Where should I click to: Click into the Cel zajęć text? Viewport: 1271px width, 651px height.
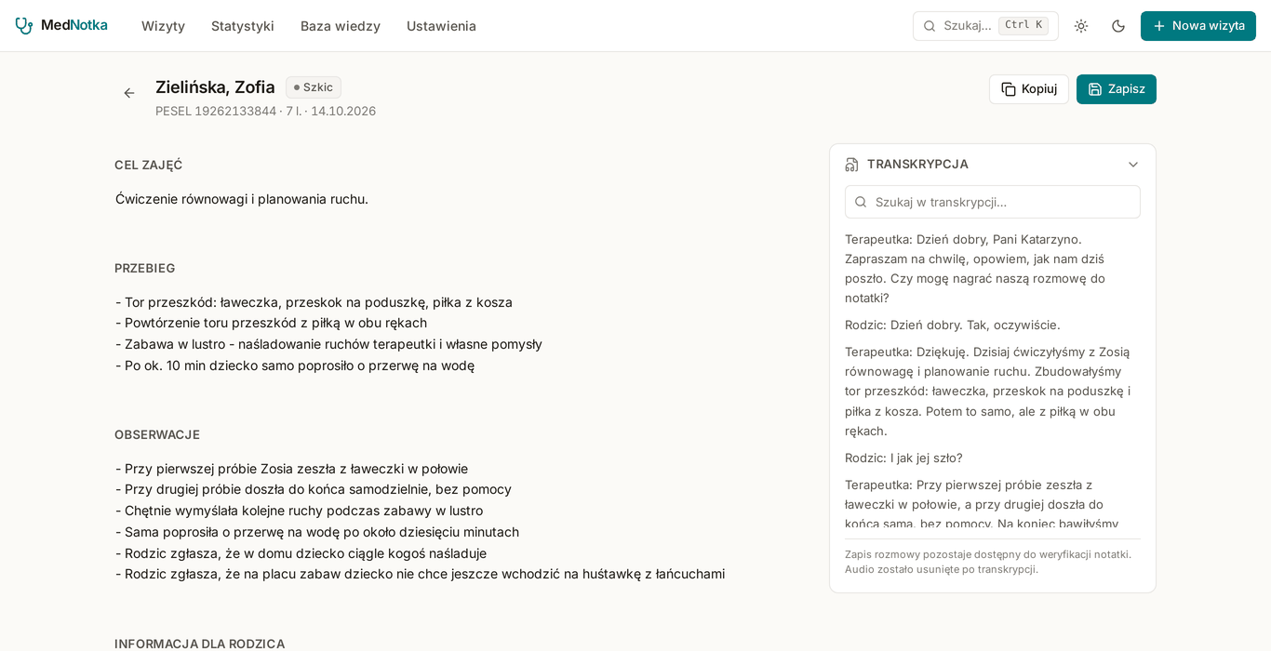(x=242, y=199)
